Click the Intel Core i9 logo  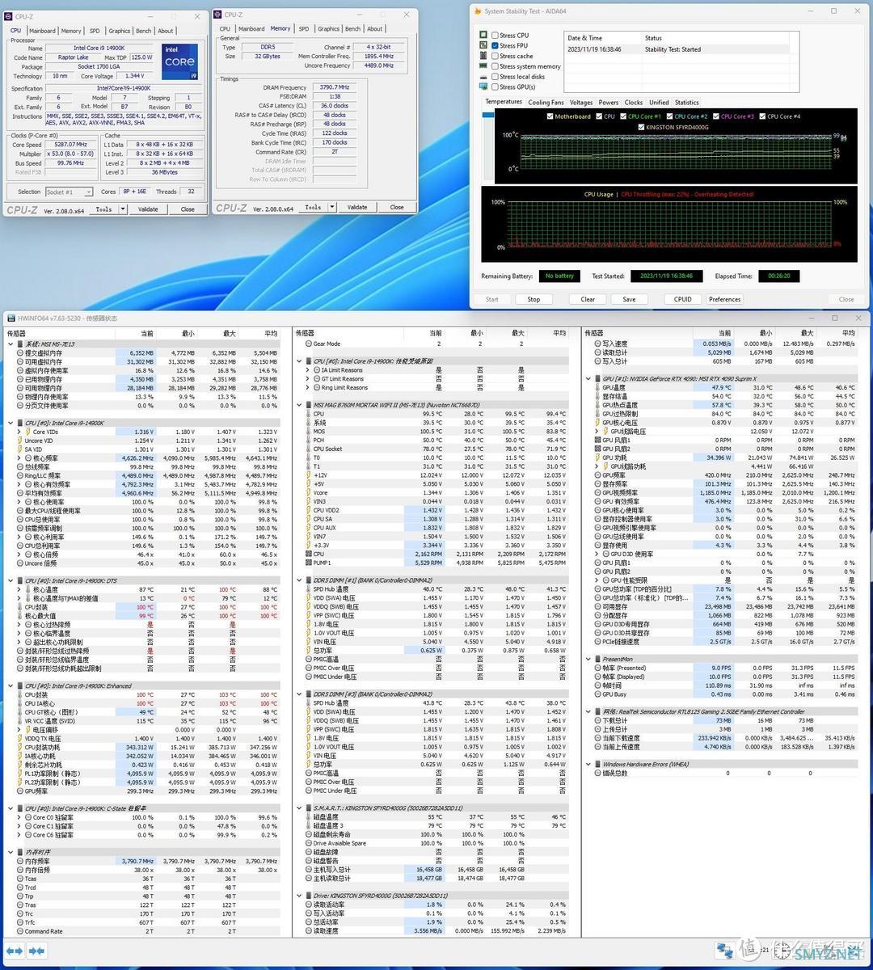pyautogui.click(x=179, y=59)
